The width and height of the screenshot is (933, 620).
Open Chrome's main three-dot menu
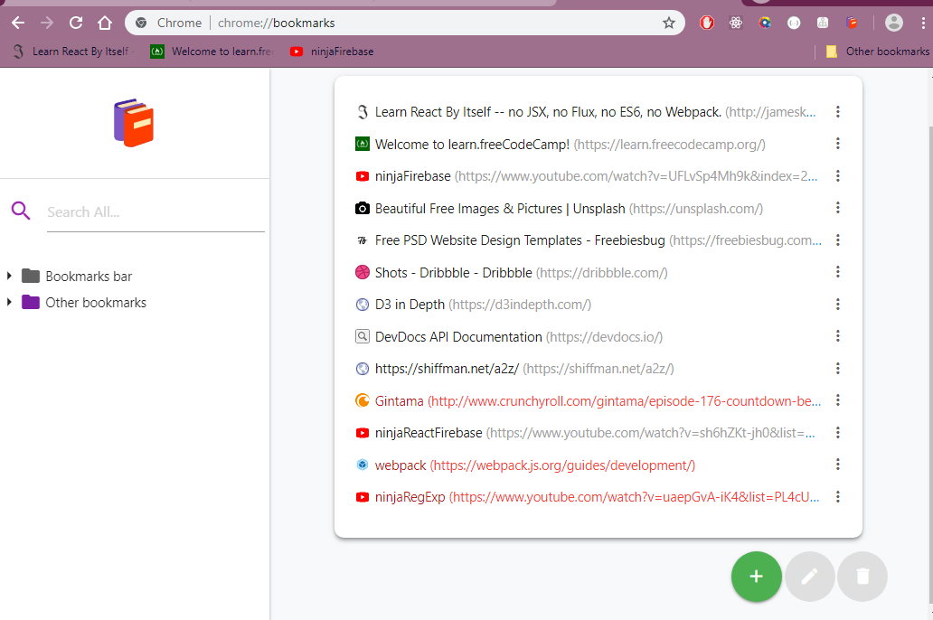922,23
